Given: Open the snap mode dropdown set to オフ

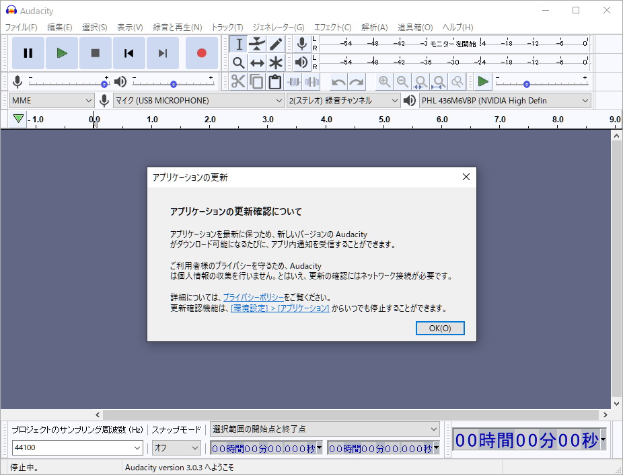Looking at the screenshot, I should (176, 447).
